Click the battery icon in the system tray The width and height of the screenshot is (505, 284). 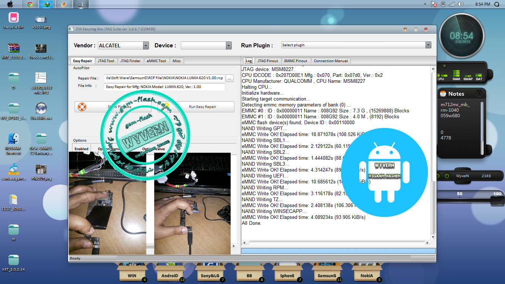tap(443, 4)
